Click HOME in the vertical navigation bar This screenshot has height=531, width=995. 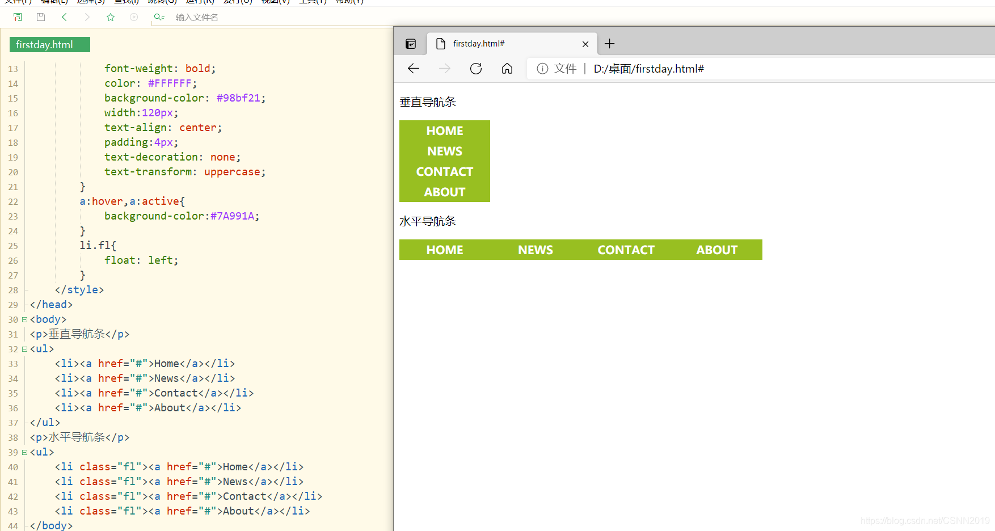coord(445,130)
